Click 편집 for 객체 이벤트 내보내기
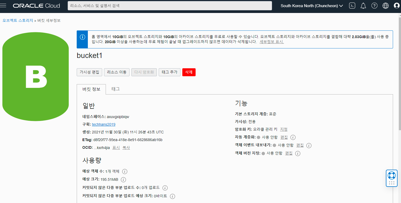The height and width of the screenshot is (203, 401). point(300,145)
